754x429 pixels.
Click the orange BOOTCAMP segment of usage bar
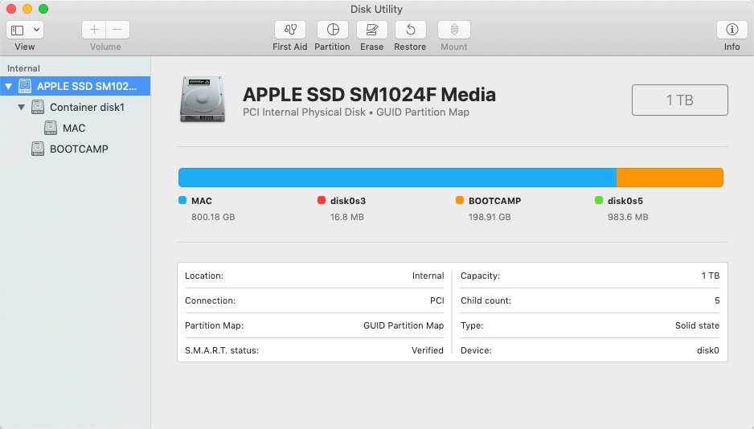tap(670, 178)
